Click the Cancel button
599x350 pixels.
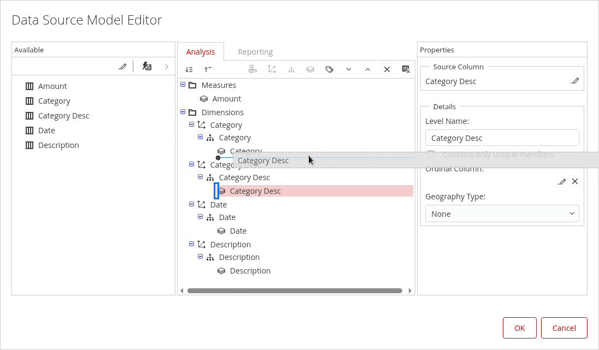pyautogui.click(x=564, y=328)
